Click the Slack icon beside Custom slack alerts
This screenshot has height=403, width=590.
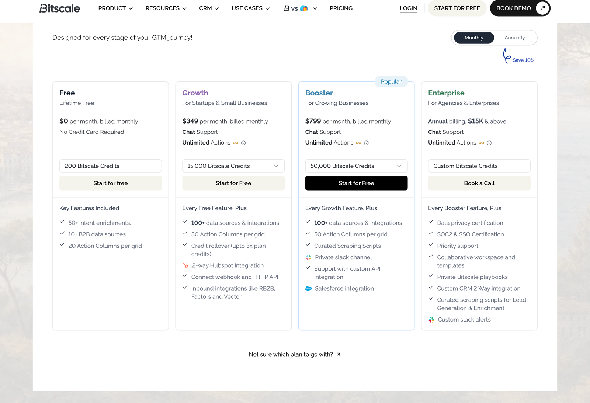431,320
